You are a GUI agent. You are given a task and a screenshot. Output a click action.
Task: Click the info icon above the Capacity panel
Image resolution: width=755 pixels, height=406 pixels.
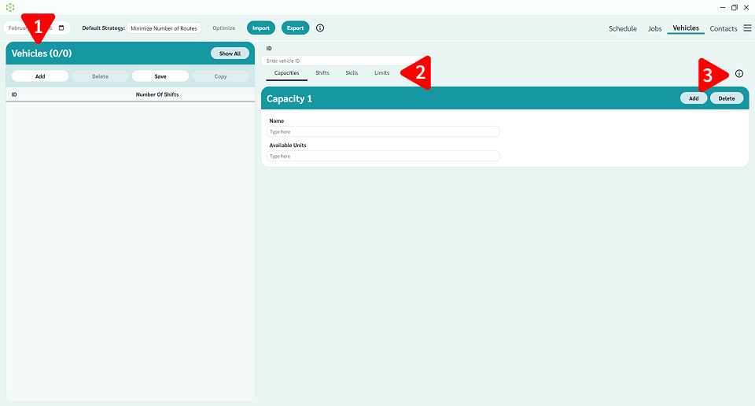[x=738, y=73]
